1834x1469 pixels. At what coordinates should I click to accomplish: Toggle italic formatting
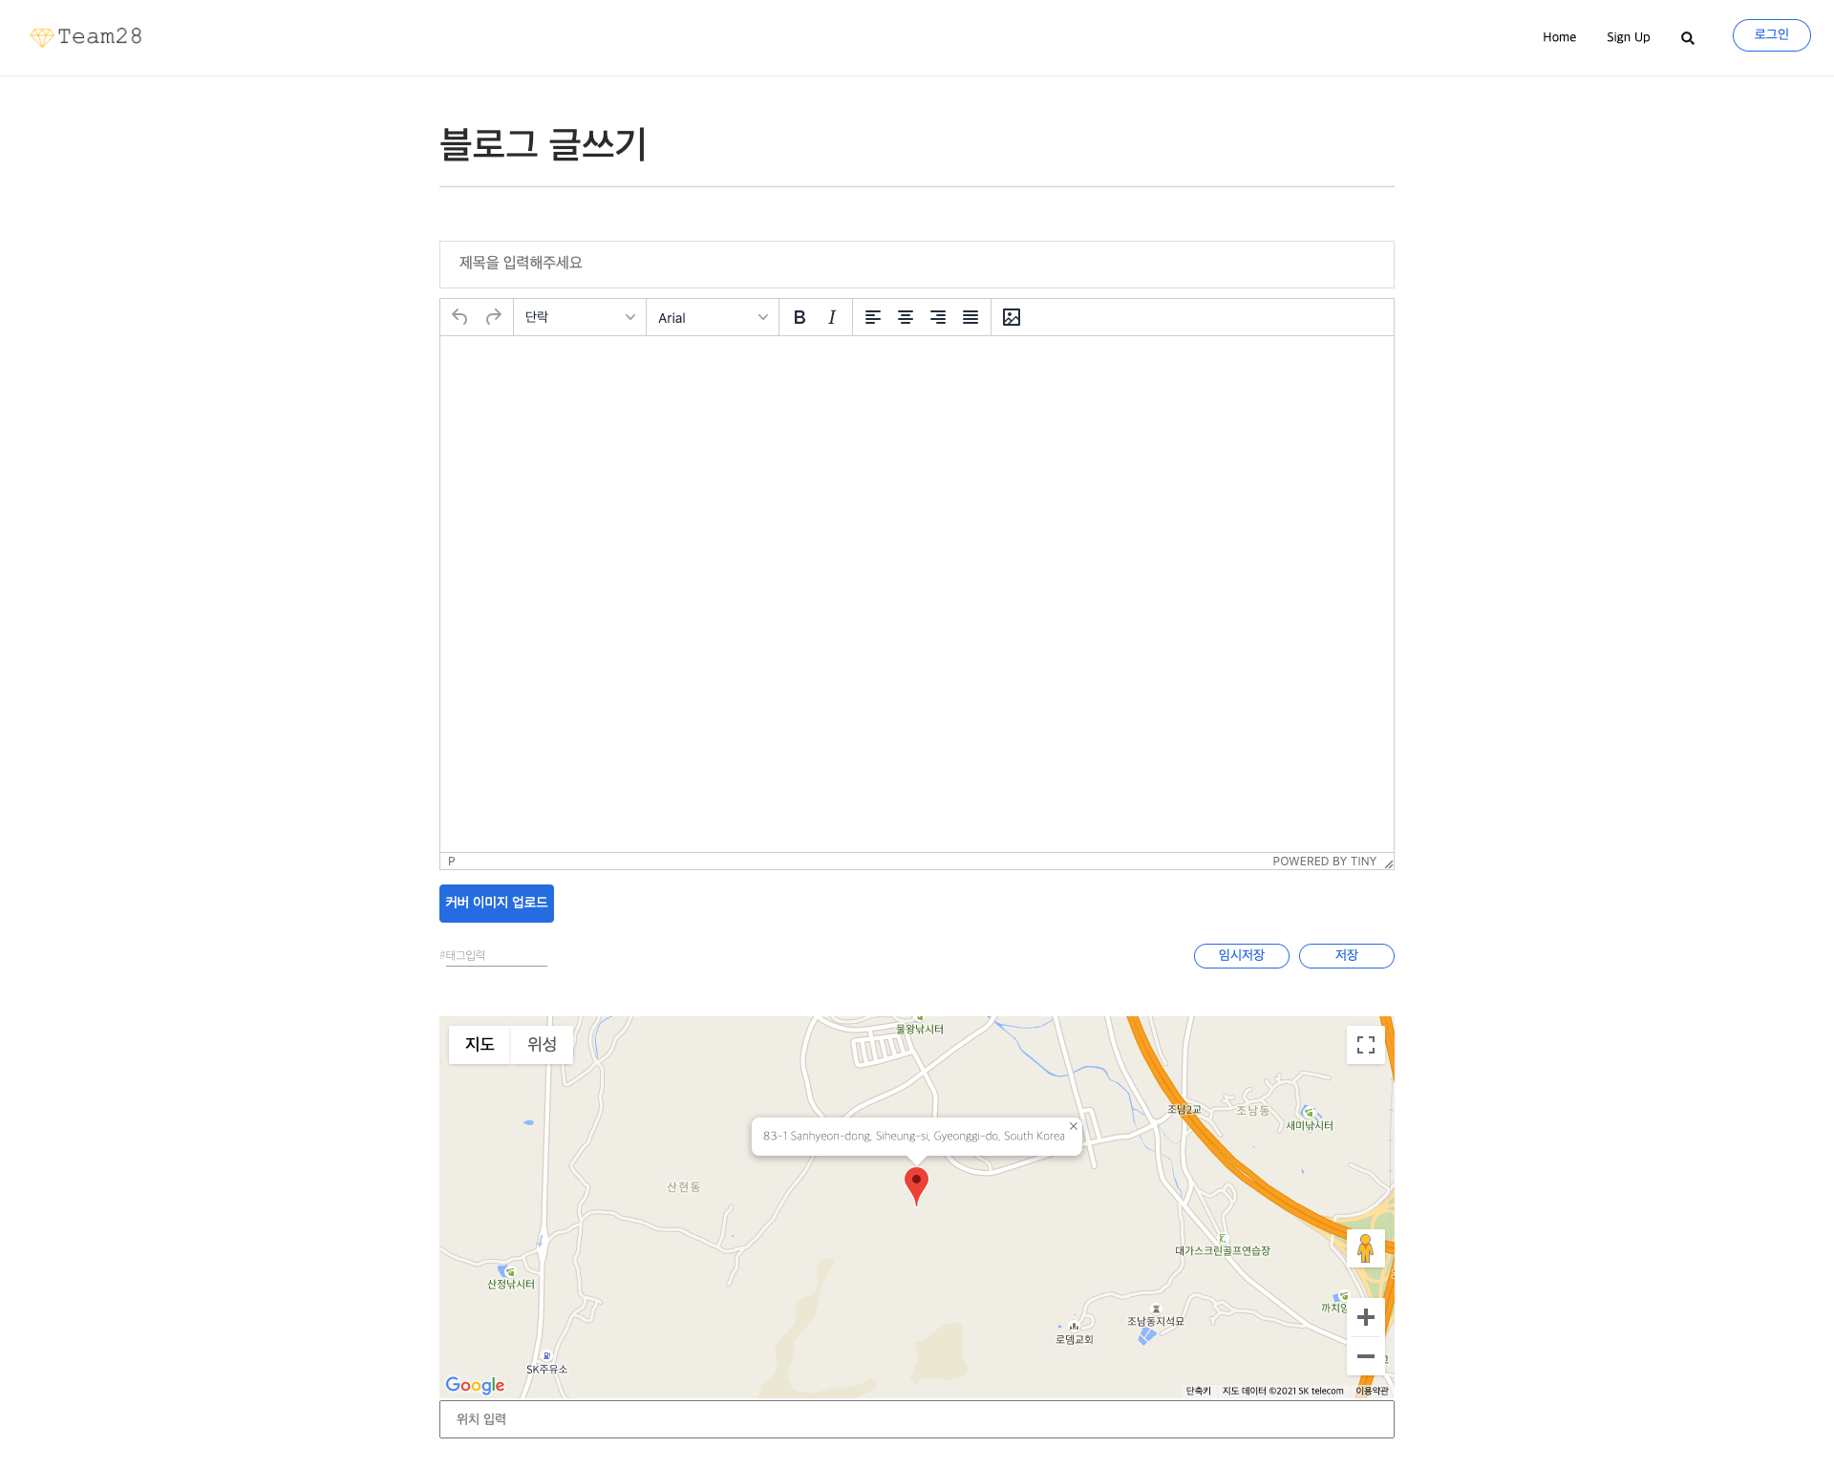pyautogui.click(x=832, y=317)
